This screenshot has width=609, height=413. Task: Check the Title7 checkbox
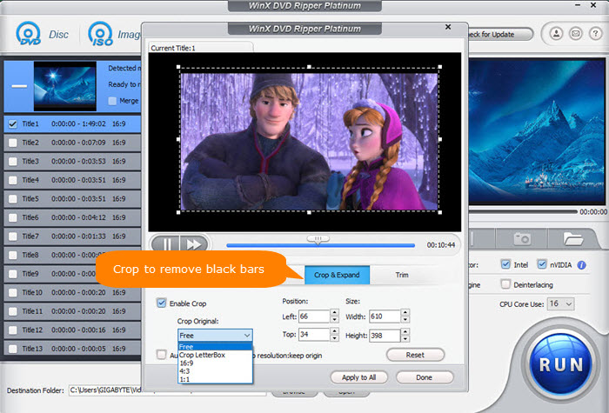[x=13, y=236]
